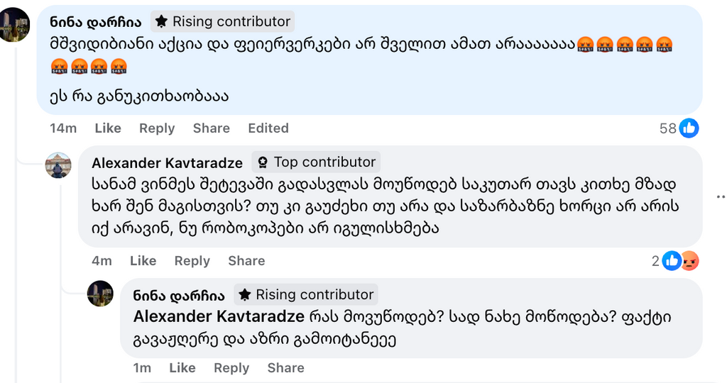Click the 1m timestamp on the last reply
The image size is (727, 383).
click(x=142, y=368)
